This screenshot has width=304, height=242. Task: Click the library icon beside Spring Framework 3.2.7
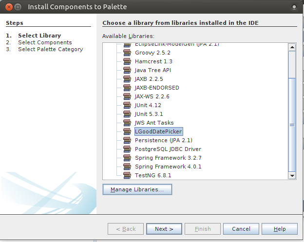click(127, 158)
